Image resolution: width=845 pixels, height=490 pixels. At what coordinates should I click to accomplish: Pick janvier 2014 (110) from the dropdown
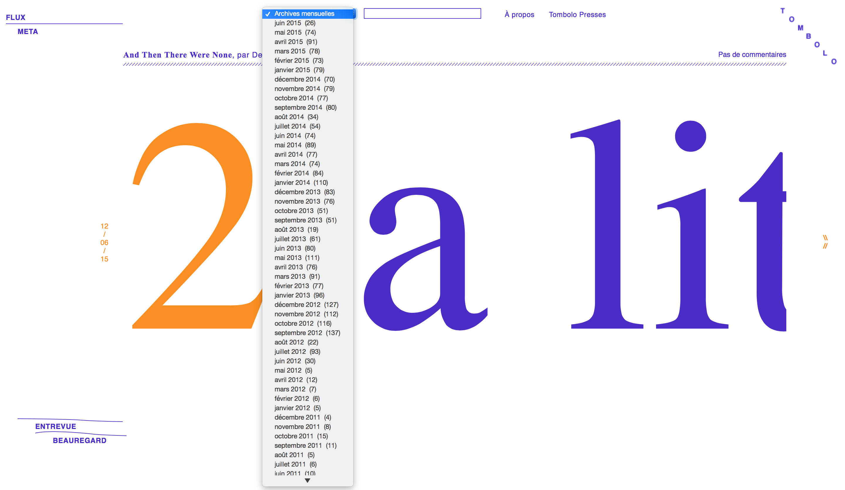click(x=301, y=183)
